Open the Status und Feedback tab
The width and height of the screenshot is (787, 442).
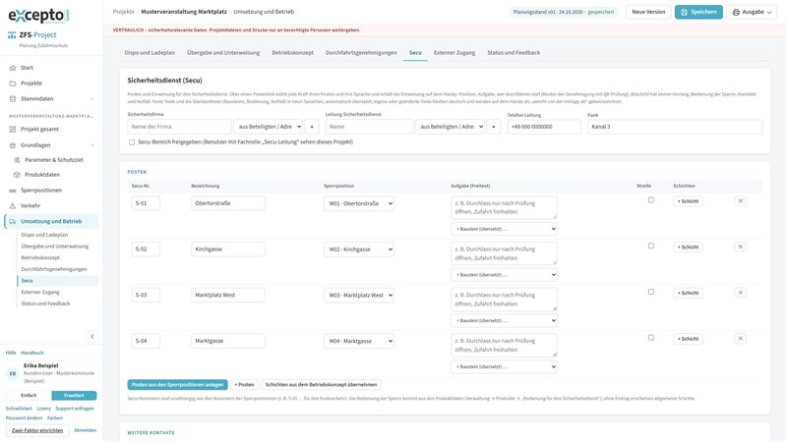point(514,53)
